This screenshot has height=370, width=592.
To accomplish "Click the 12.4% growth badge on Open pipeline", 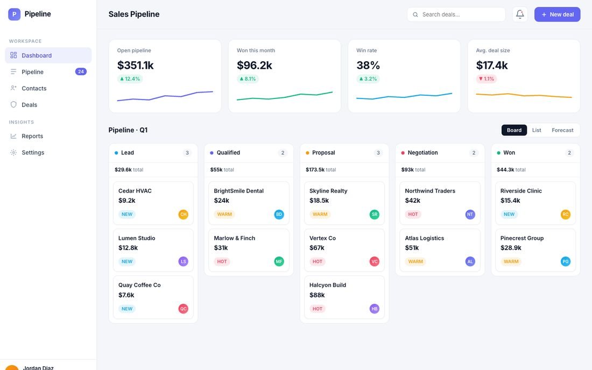I will coord(130,79).
